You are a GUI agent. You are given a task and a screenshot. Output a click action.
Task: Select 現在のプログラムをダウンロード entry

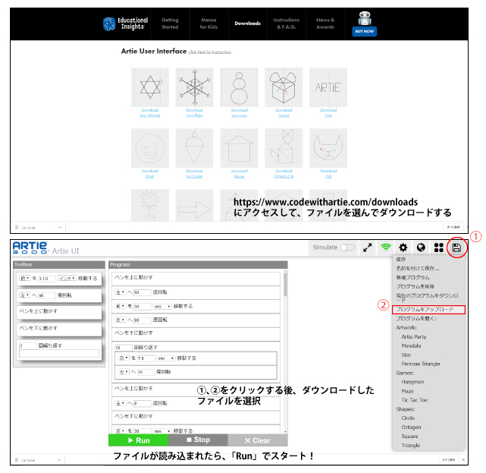pos(427,298)
